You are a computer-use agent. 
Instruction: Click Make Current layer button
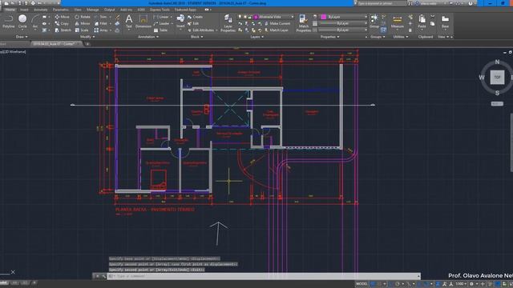click(x=277, y=23)
